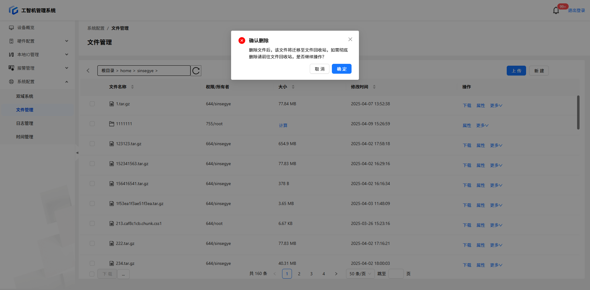Click 取消 to cancel deletion
The height and width of the screenshot is (290, 590).
coord(319,69)
